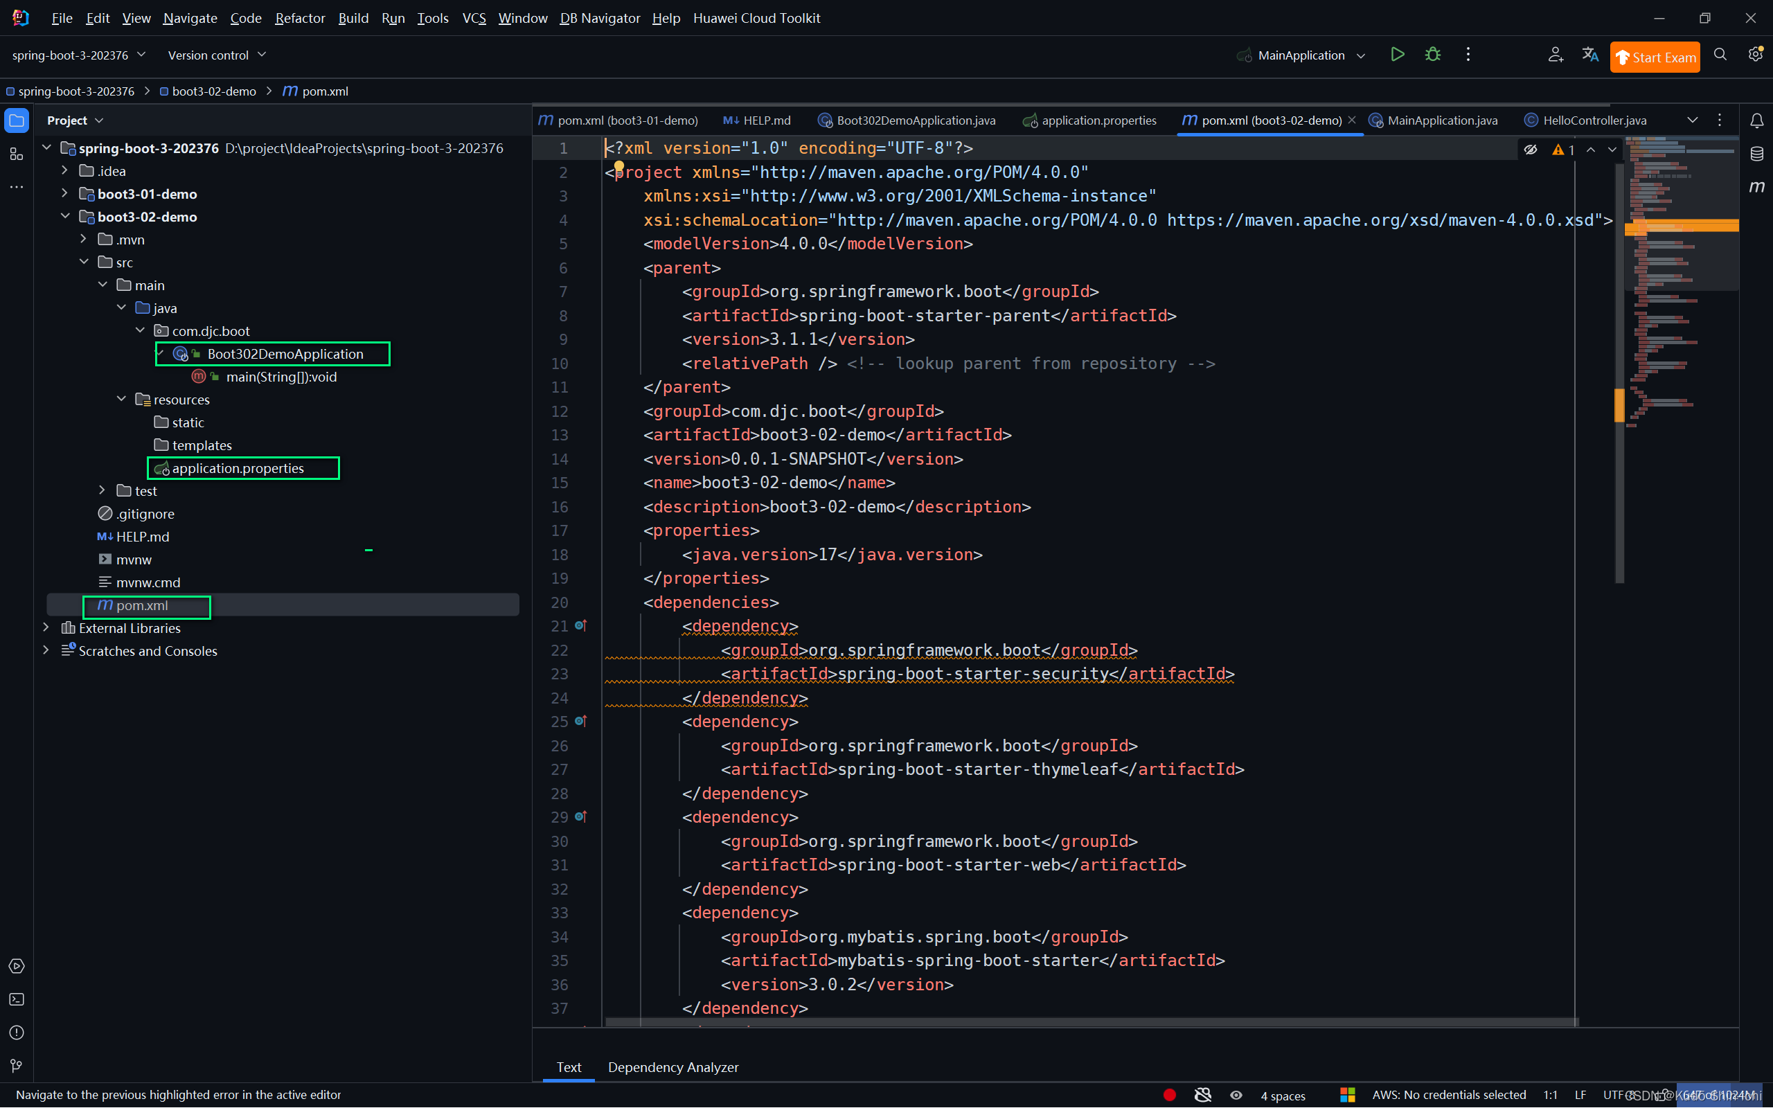Screen dimensions: 1773x1108
Task: Click the Dependency Analyzer tab
Action: coord(672,1067)
